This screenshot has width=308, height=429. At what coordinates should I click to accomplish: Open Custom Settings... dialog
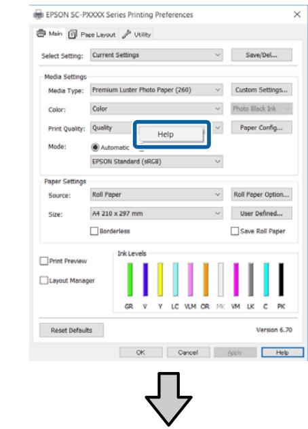pos(261,90)
